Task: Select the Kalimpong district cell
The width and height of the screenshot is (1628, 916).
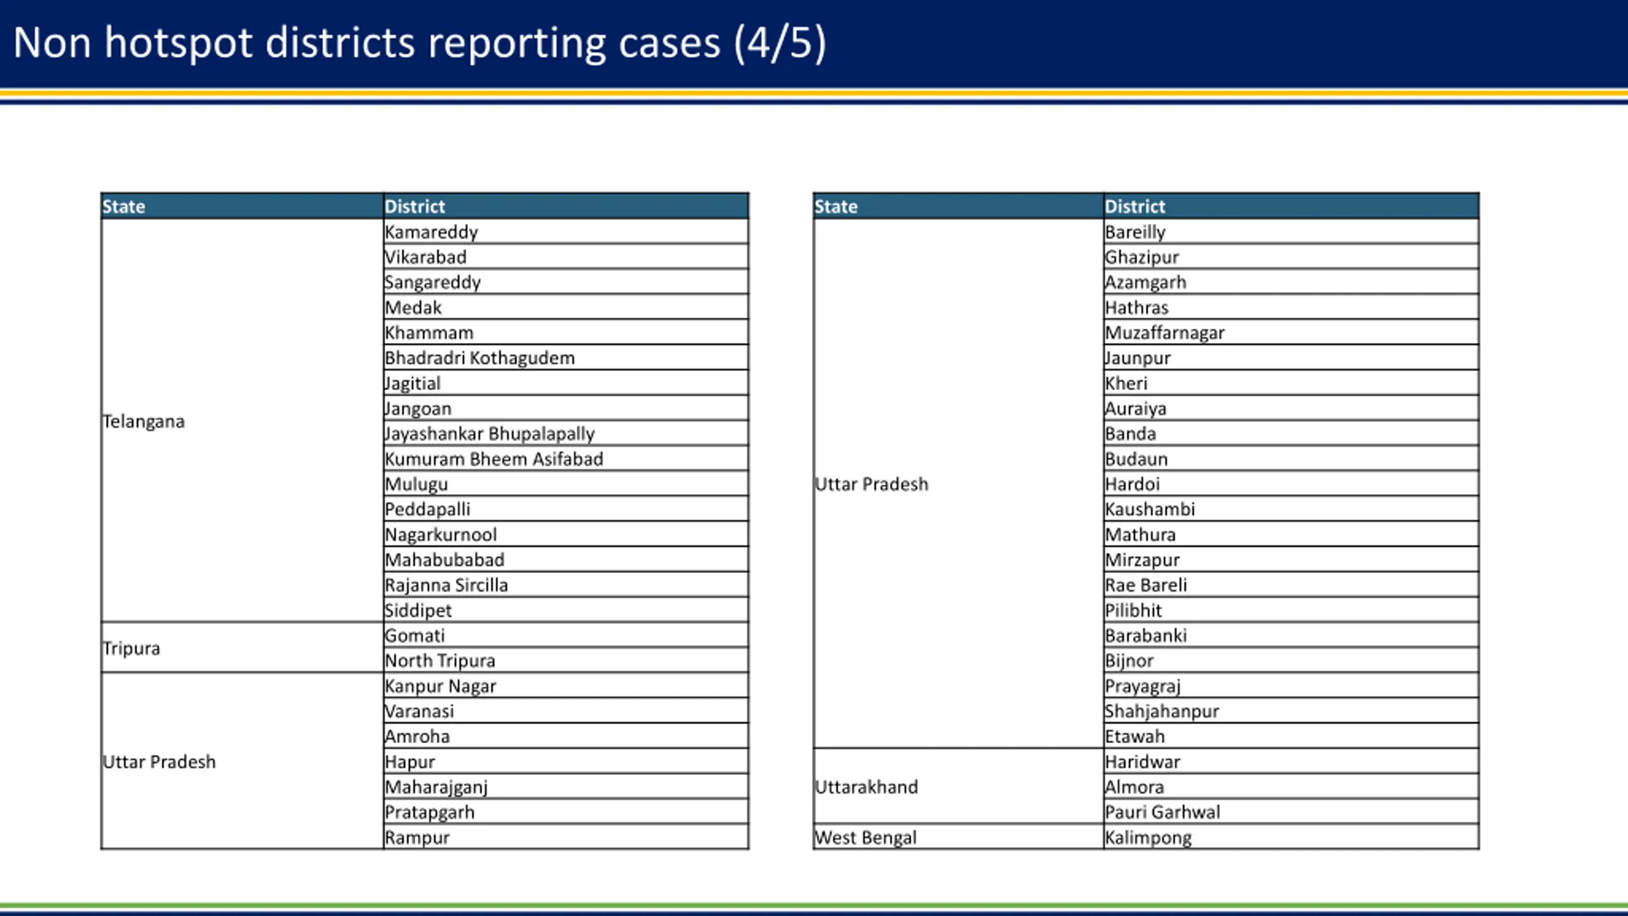Action: pos(1292,837)
